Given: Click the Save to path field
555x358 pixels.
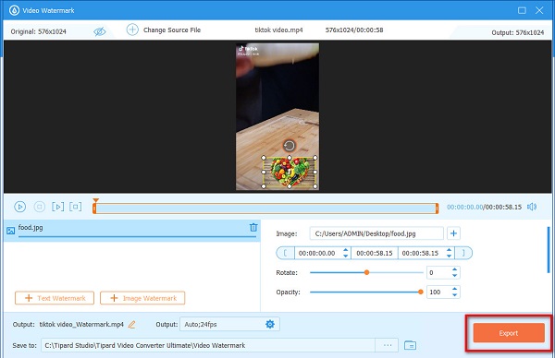Looking at the screenshot, I should 208,345.
